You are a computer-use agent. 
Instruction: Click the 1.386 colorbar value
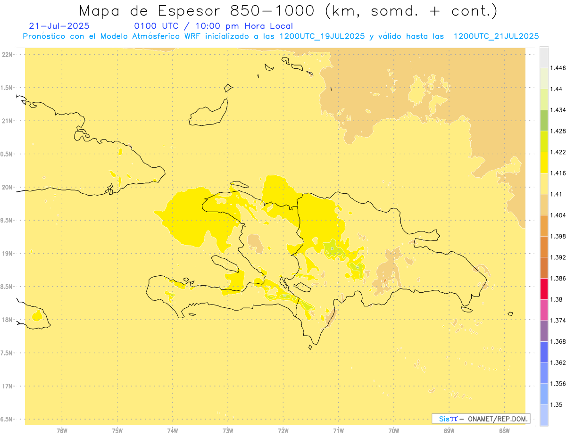click(x=558, y=278)
